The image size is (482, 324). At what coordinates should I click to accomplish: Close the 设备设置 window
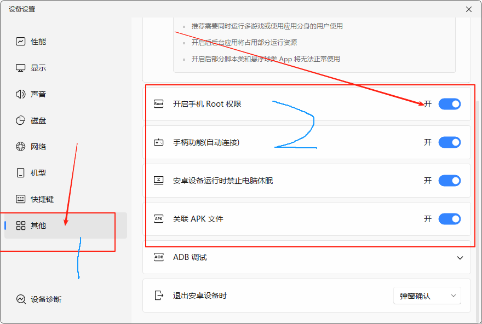pos(469,9)
